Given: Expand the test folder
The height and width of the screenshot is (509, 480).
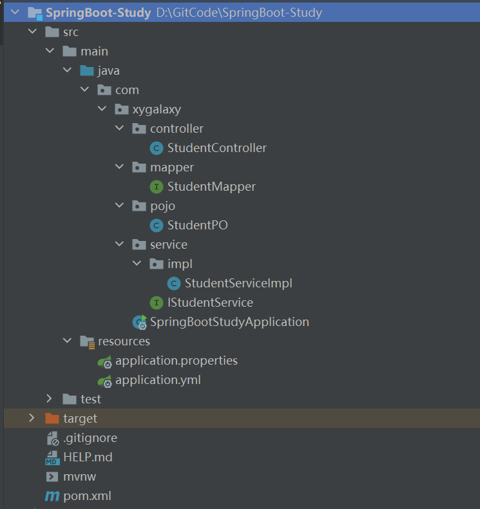Looking at the screenshot, I should (x=50, y=399).
